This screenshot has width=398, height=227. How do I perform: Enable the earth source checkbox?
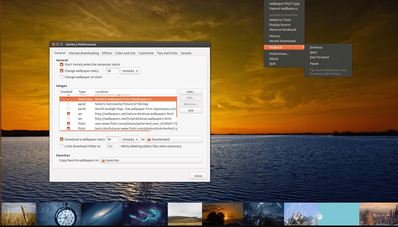[68, 109]
